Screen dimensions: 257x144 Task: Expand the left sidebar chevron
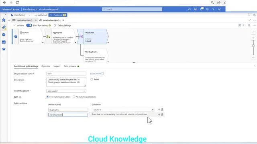pyautogui.click(x=5, y=14)
